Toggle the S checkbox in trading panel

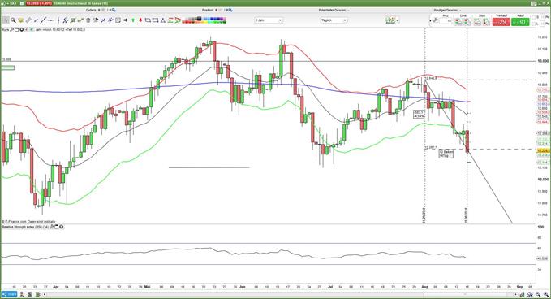pyautogui.click(x=534, y=17)
